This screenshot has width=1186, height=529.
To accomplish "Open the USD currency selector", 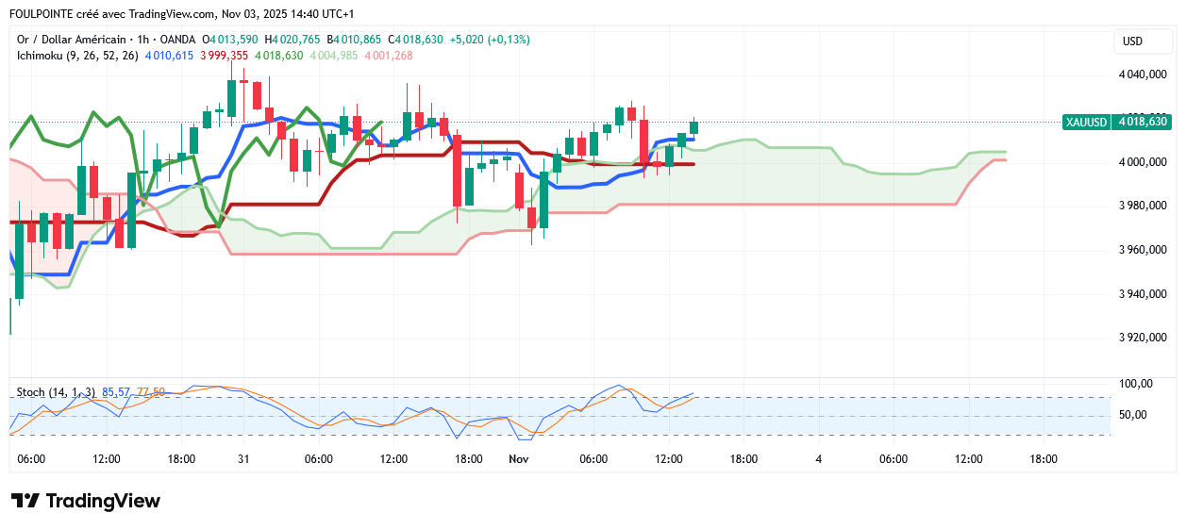I will click(x=1131, y=41).
